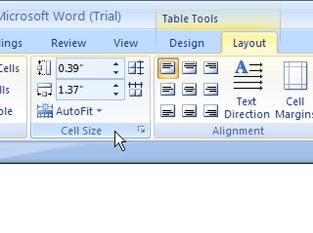Image resolution: width=313 pixels, height=233 pixels.
Task: Click the AutoFit table icon
Action: coord(45,111)
